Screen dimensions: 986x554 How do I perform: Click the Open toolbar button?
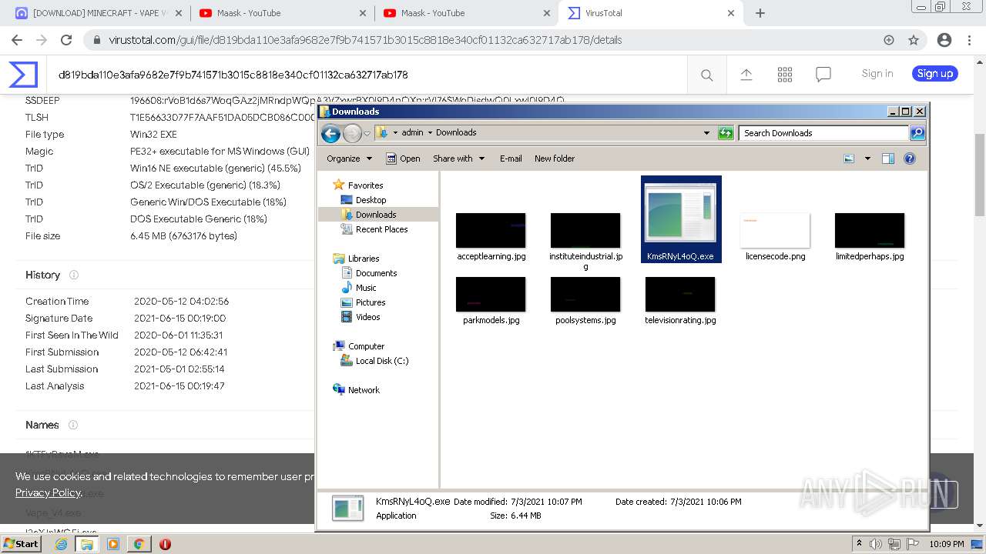pyautogui.click(x=403, y=159)
